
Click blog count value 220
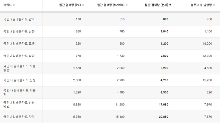click(209, 92)
